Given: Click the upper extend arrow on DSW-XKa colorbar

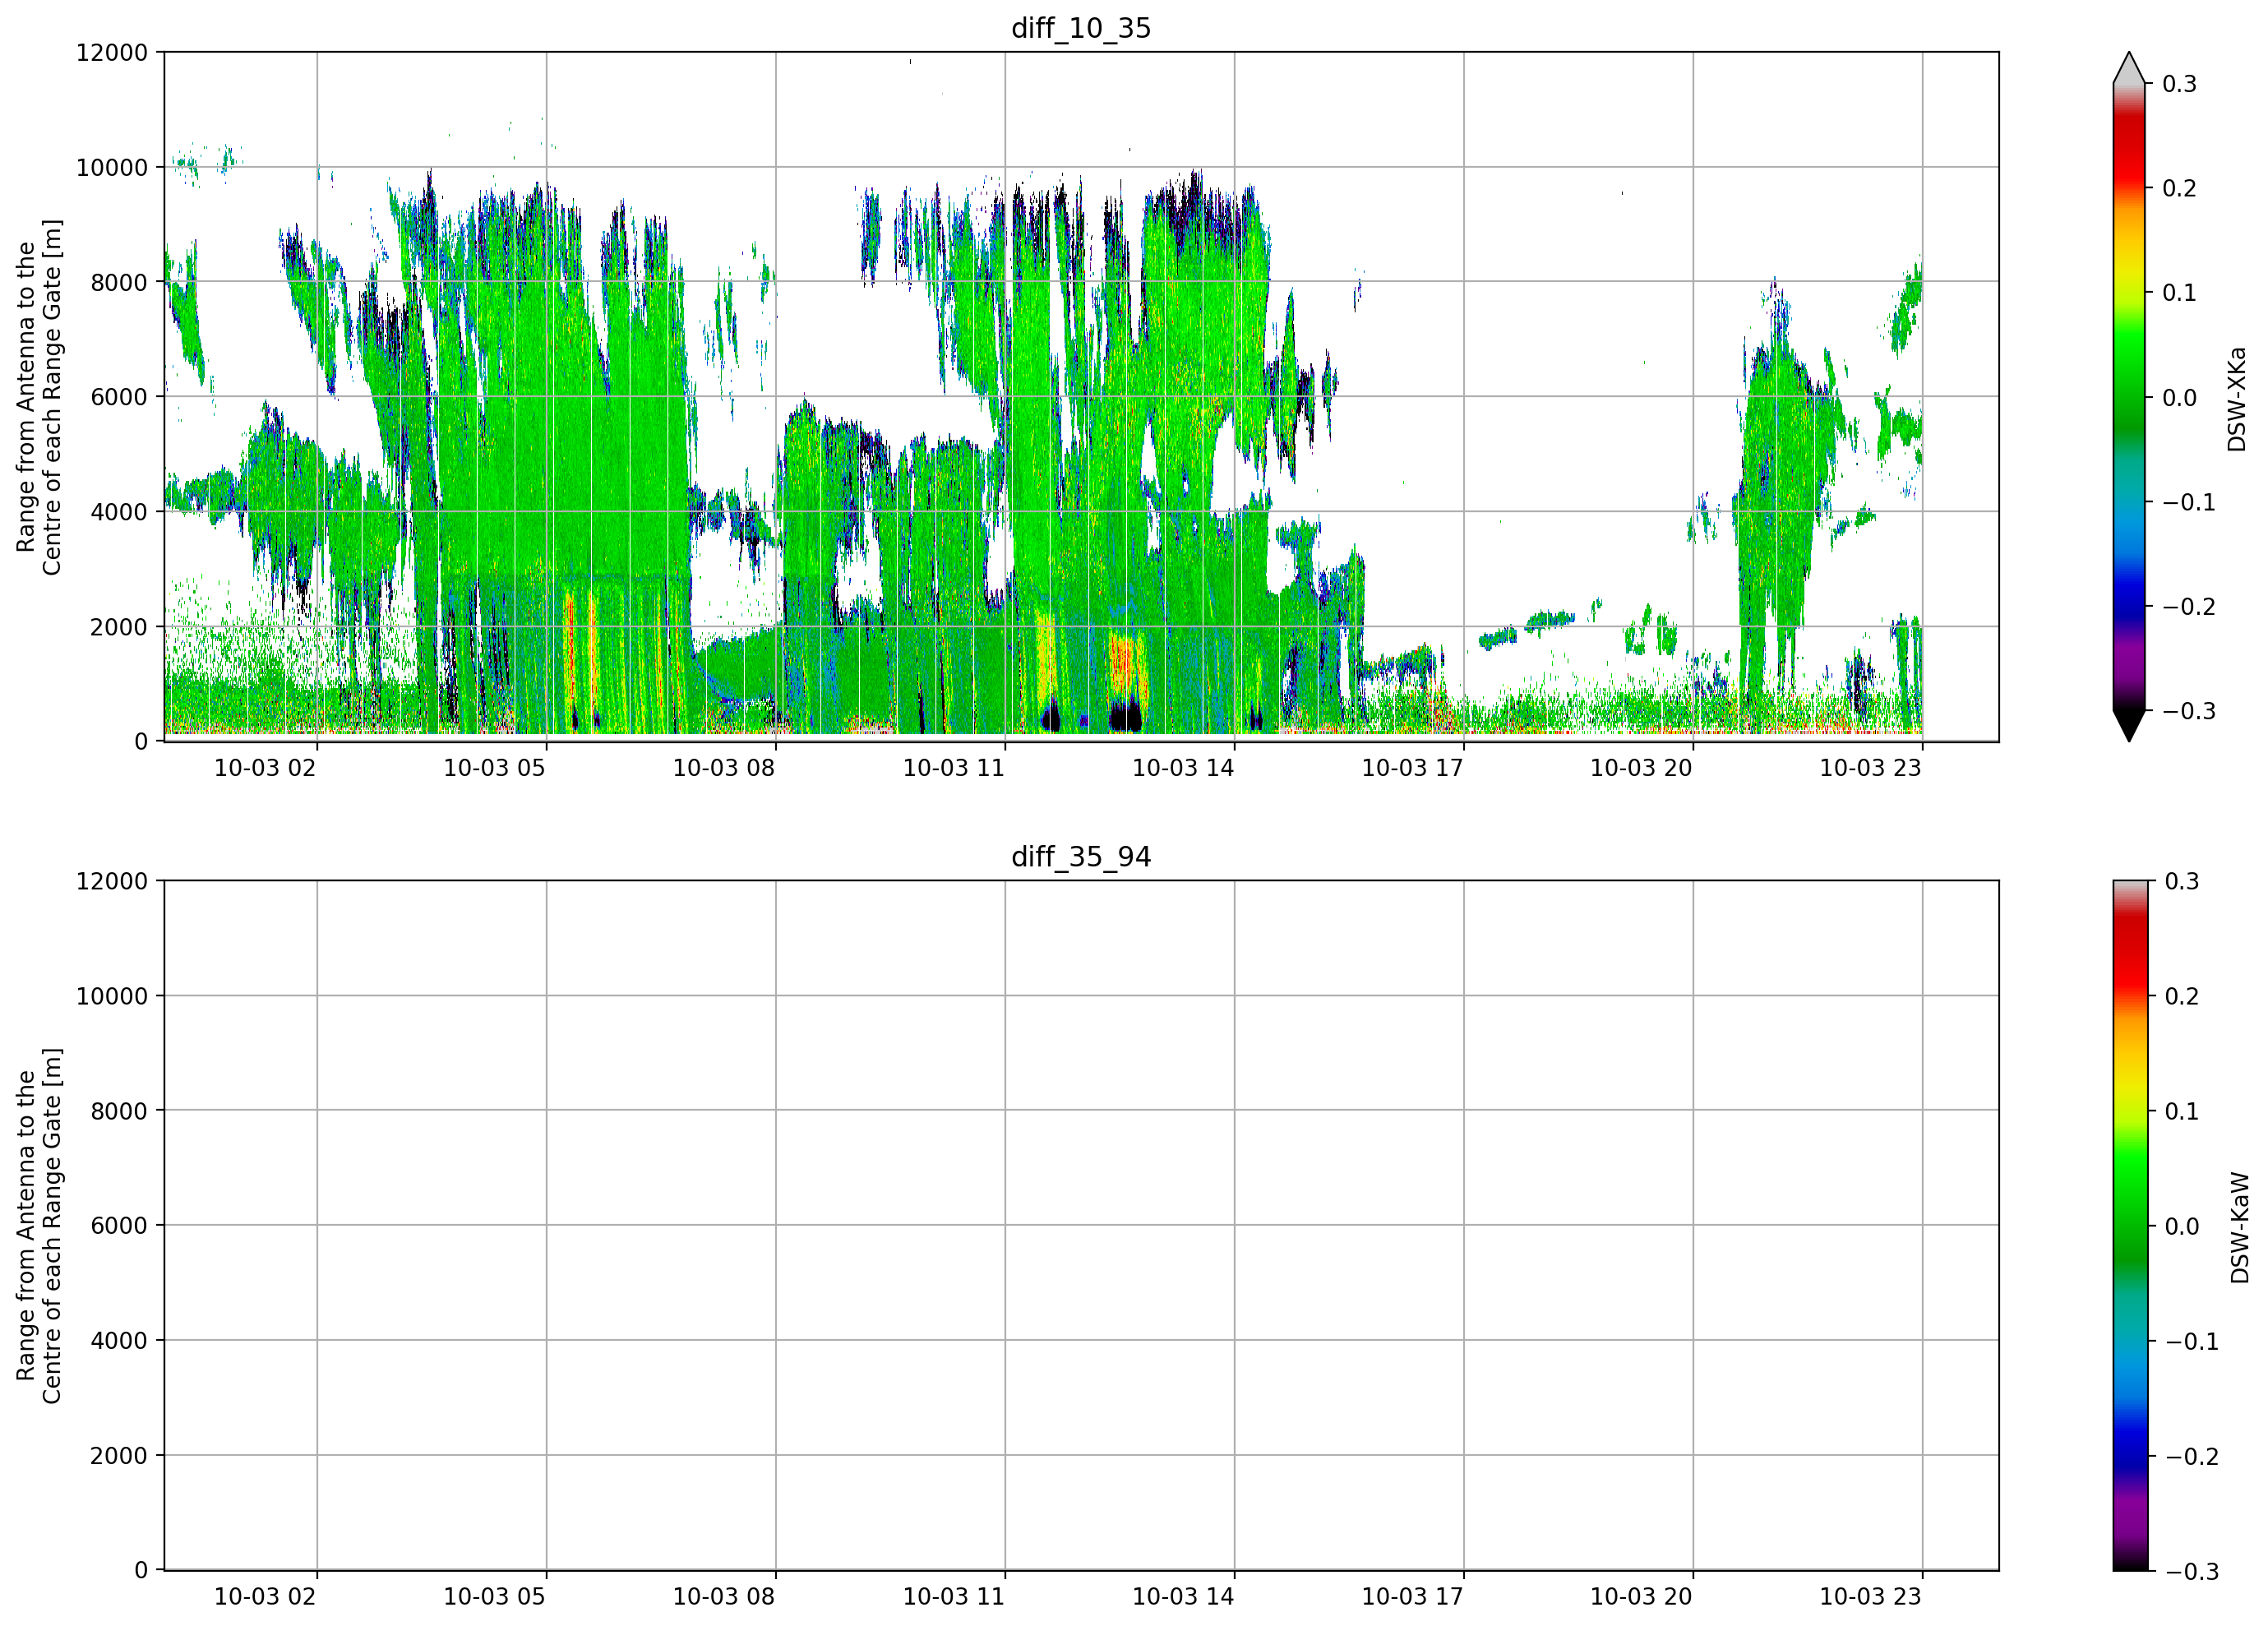Looking at the screenshot, I should point(2129,68).
